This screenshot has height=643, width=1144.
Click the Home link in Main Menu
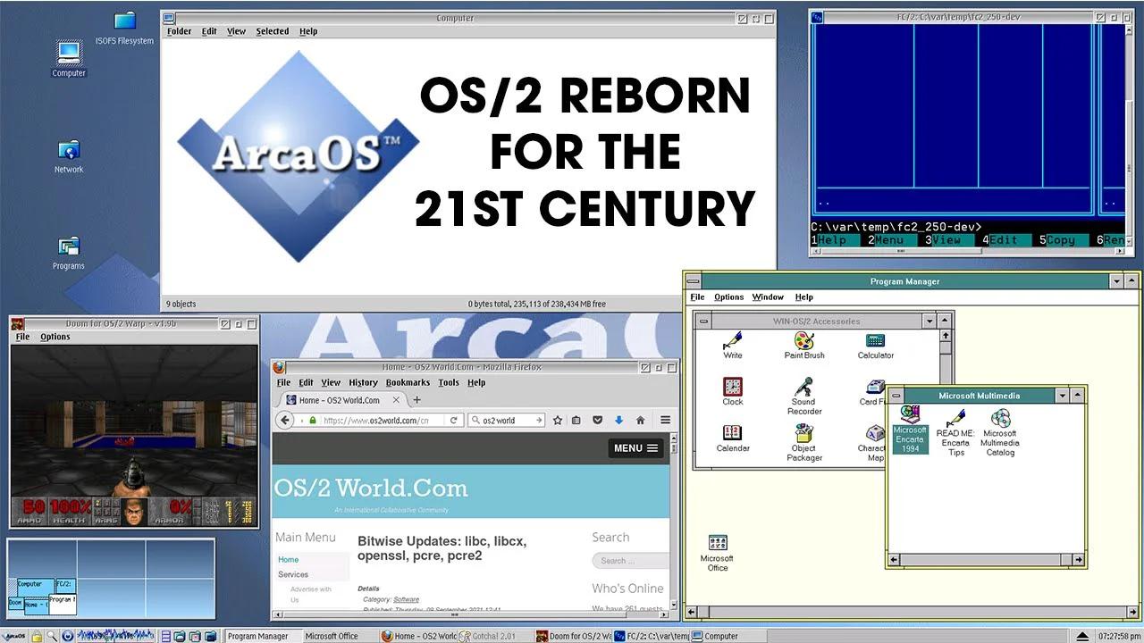[x=288, y=559]
